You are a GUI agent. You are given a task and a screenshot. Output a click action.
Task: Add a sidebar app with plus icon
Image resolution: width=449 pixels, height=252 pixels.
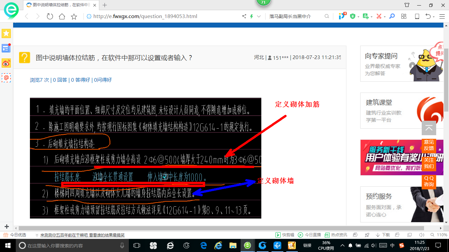(7, 226)
